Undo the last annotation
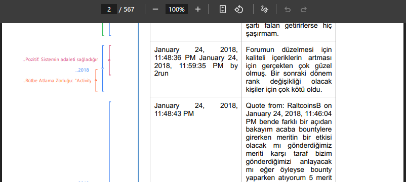The height and width of the screenshot is (182, 406). tap(288, 10)
